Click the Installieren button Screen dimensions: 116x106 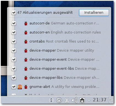click(x=94, y=13)
